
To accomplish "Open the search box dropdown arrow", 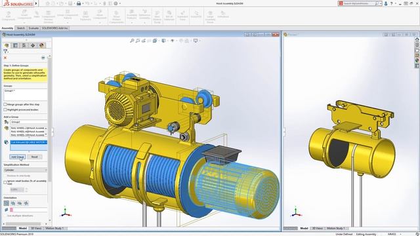I will tap(381, 3).
